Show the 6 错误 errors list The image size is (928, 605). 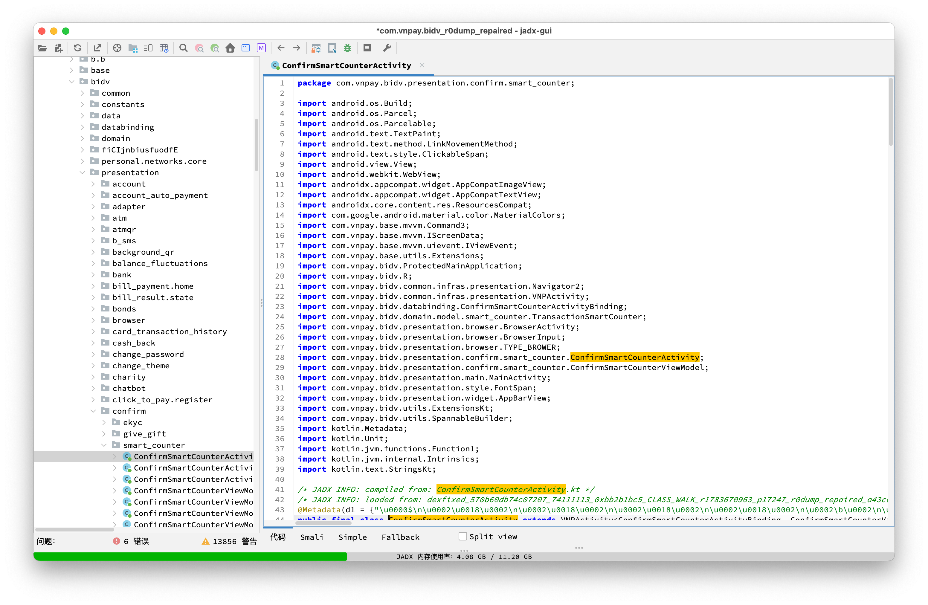[131, 541]
